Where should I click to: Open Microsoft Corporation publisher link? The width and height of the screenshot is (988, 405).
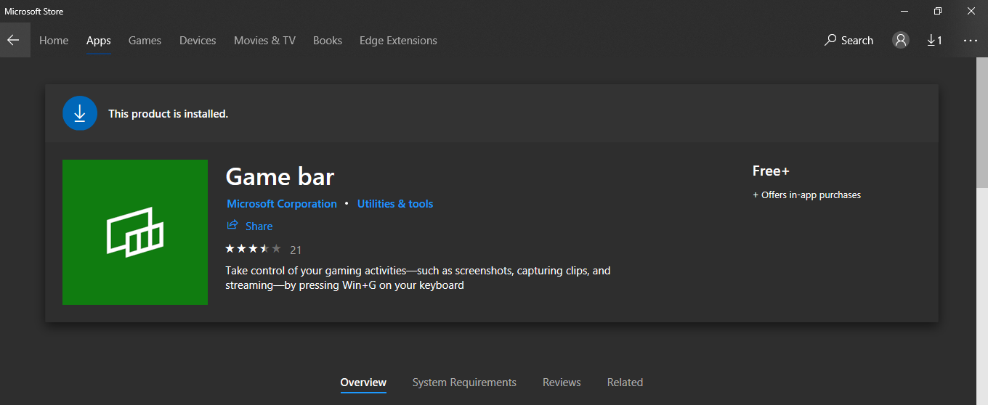[x=282, y=204]
